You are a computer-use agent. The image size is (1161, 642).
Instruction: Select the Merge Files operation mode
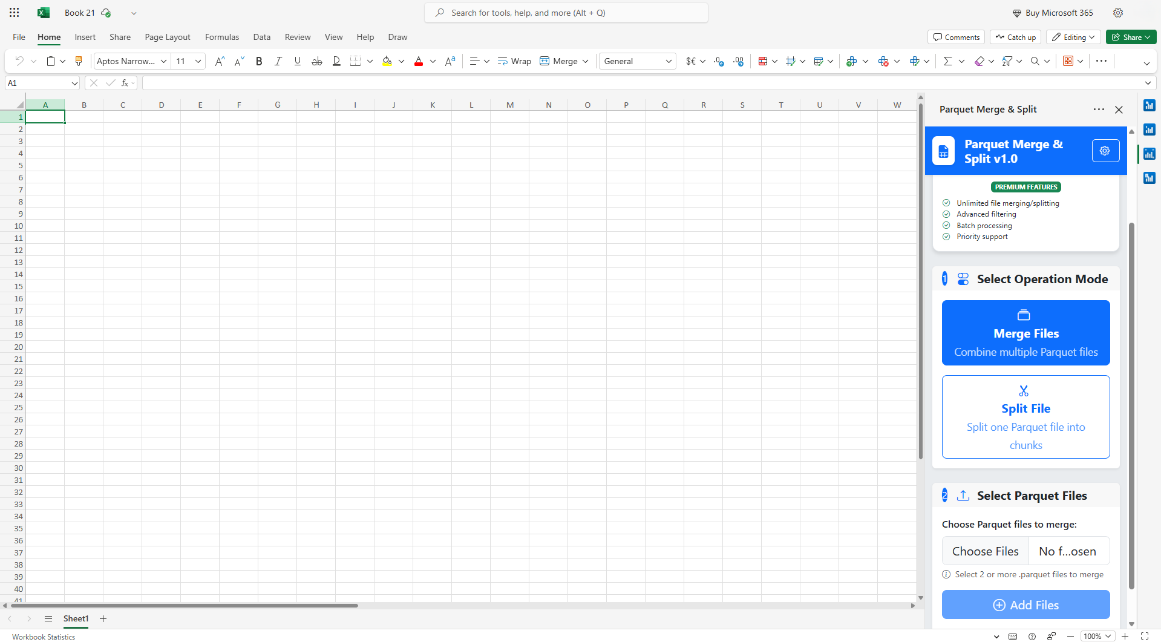click(x=1025, y=333)
